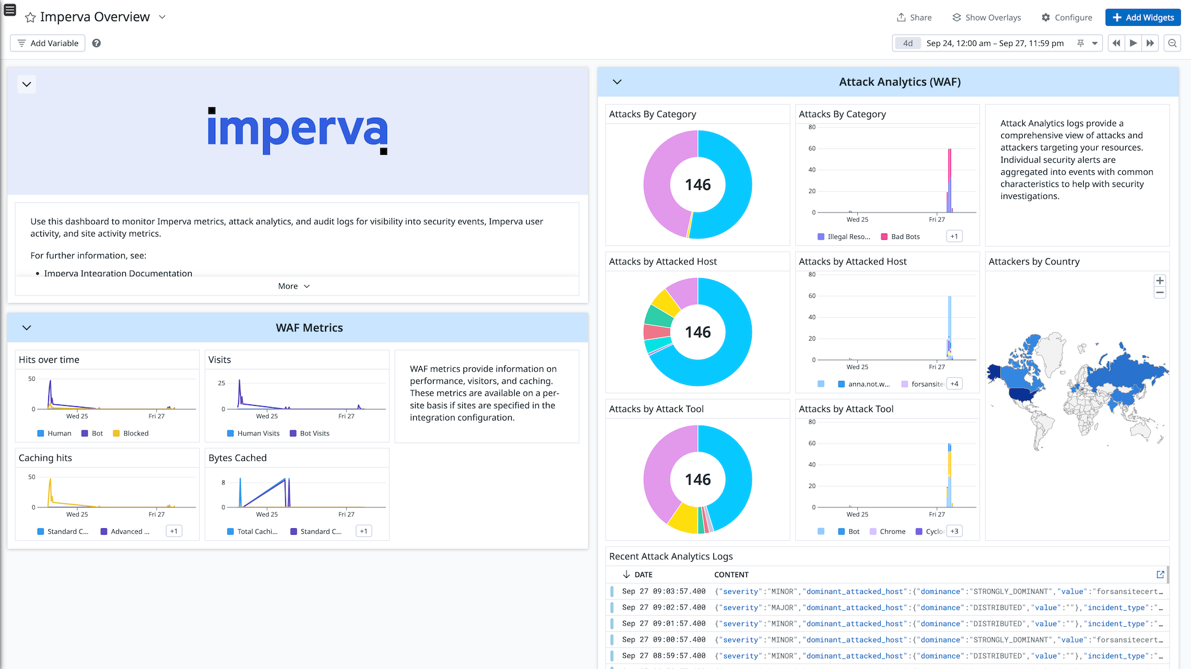Click the Recent Attack Analytics Logs title

tap(671, 556)
